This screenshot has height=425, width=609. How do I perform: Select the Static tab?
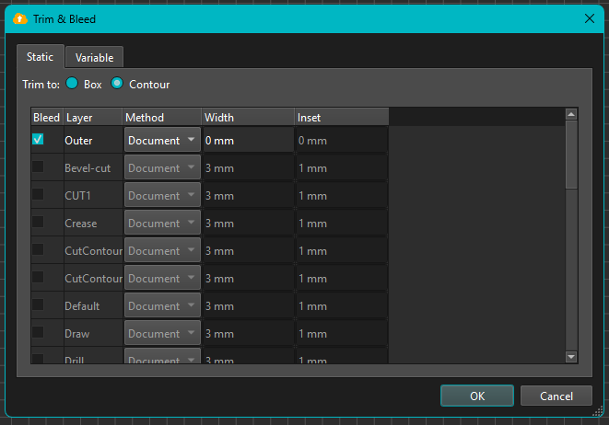pyautogui.click(x=40, y=57)
